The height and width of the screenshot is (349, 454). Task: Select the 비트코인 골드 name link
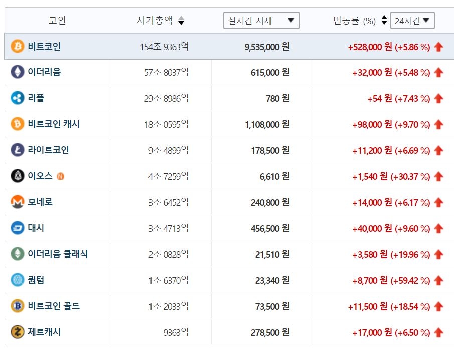click(54, 306)
